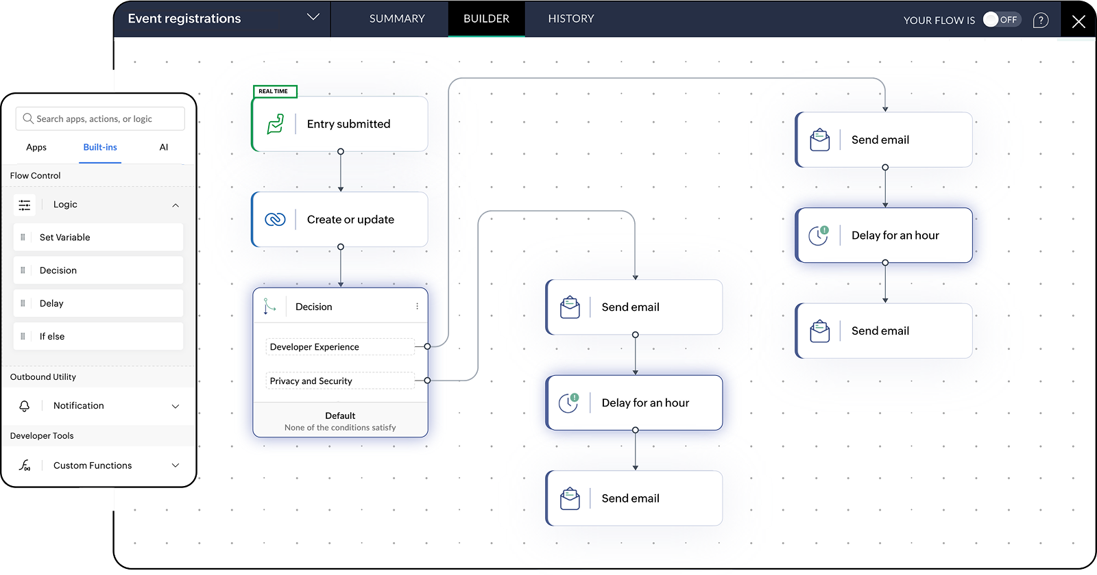Select the Built-ins tab
The width and height of the screenshot is (1097, 575).
[x=100, y=147]
